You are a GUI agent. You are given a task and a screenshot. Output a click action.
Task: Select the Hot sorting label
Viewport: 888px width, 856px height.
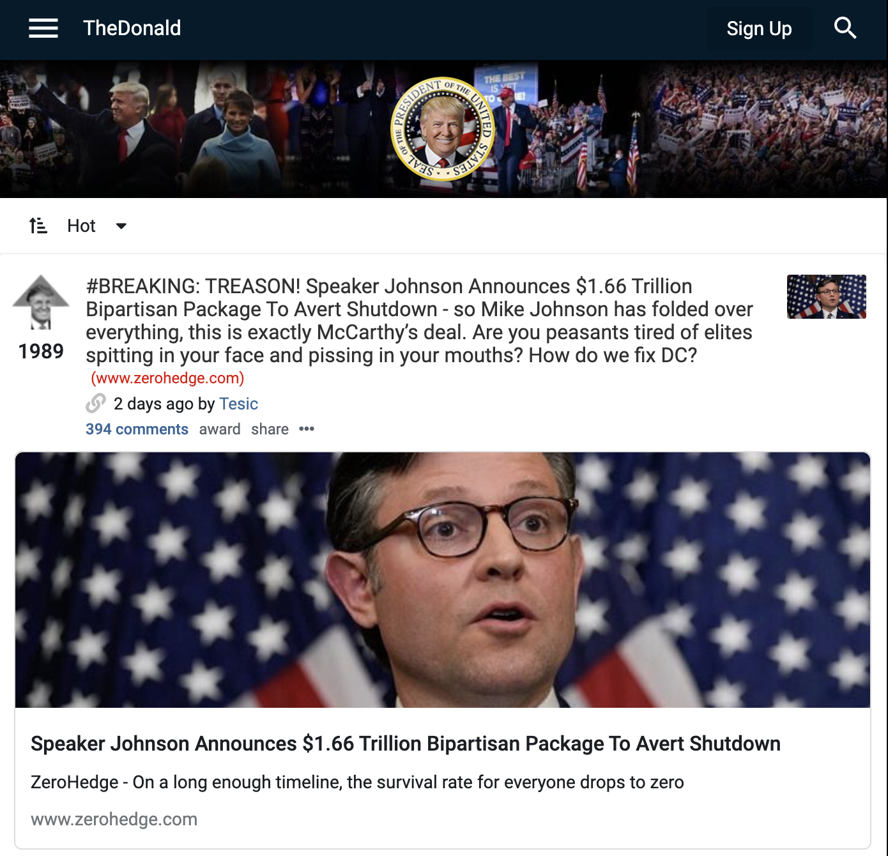point(81,225)
